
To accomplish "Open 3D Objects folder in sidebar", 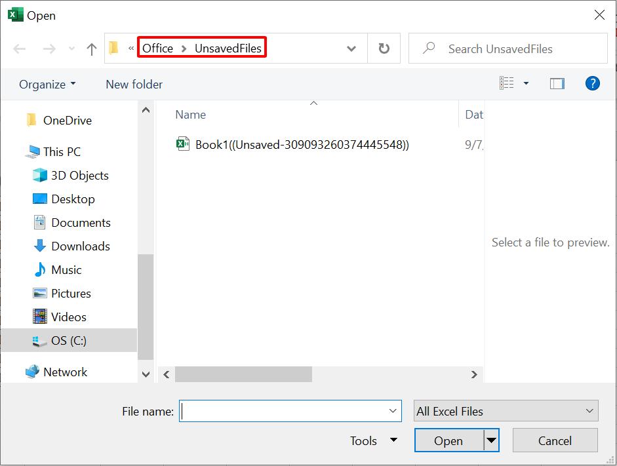I will (x=79, y=176).
